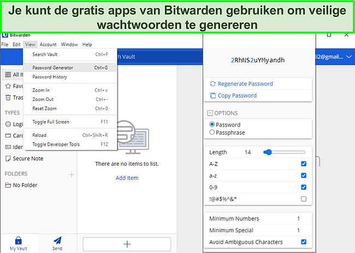Maximize the Bitwarden window
355x253 pixels.
click(x=329, y=35)
